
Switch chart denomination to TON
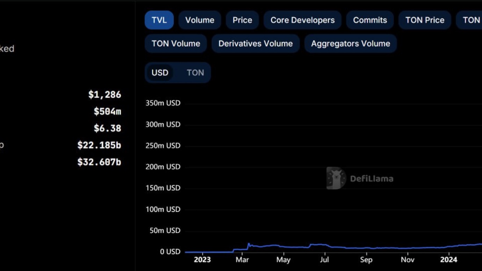(195, 73)
